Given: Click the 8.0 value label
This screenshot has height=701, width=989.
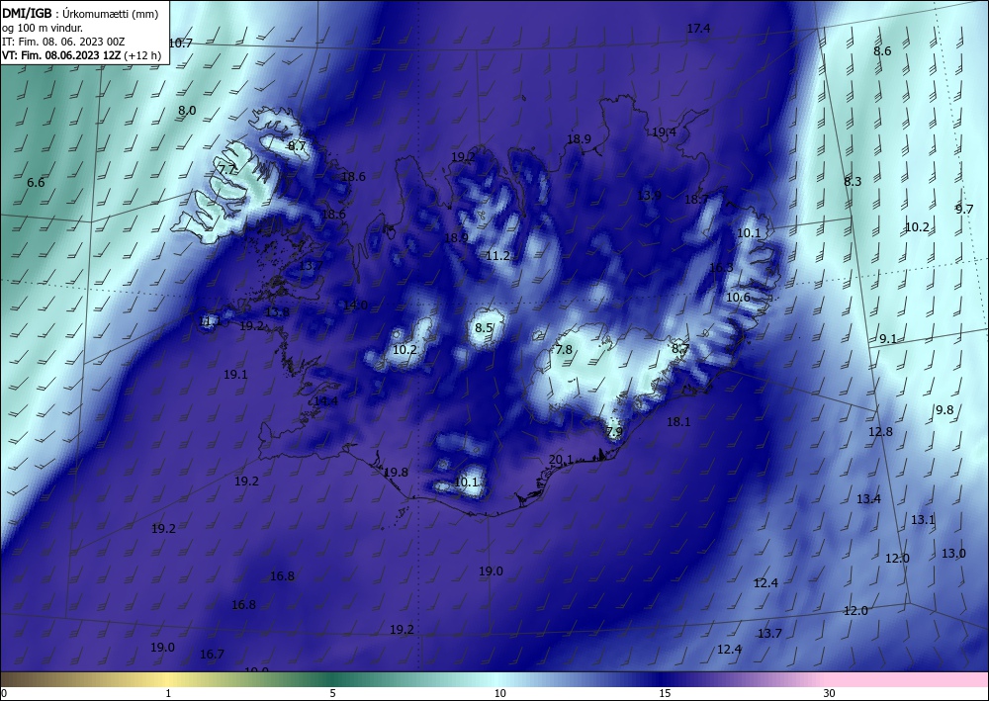Looking at the screenshot, I should point(187,111).
